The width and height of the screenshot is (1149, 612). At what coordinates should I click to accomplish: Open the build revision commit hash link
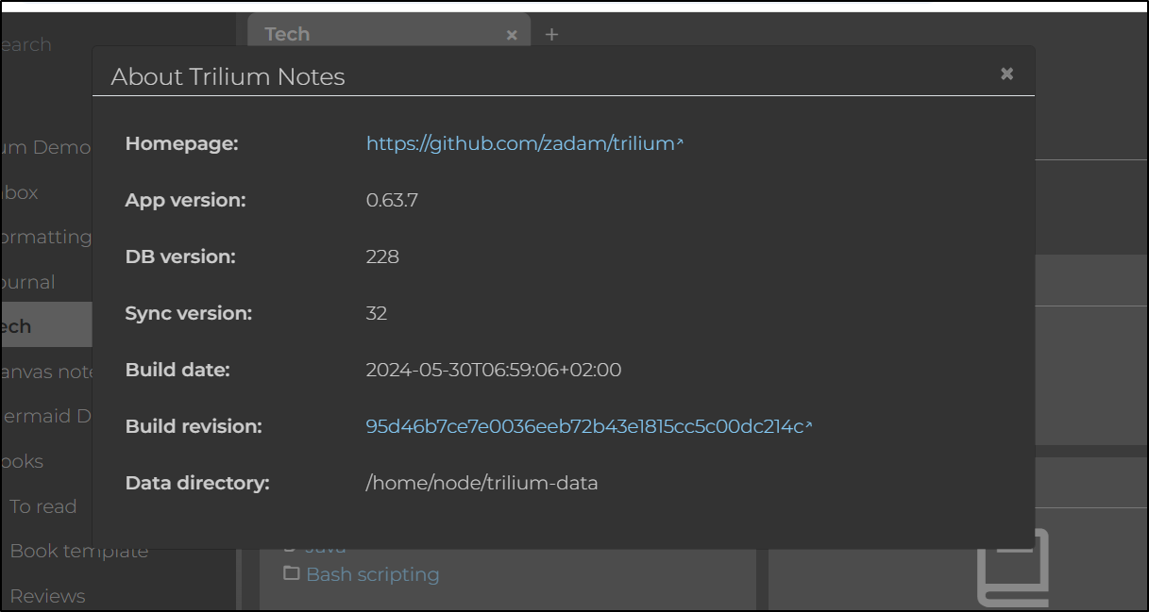[588, 426]
